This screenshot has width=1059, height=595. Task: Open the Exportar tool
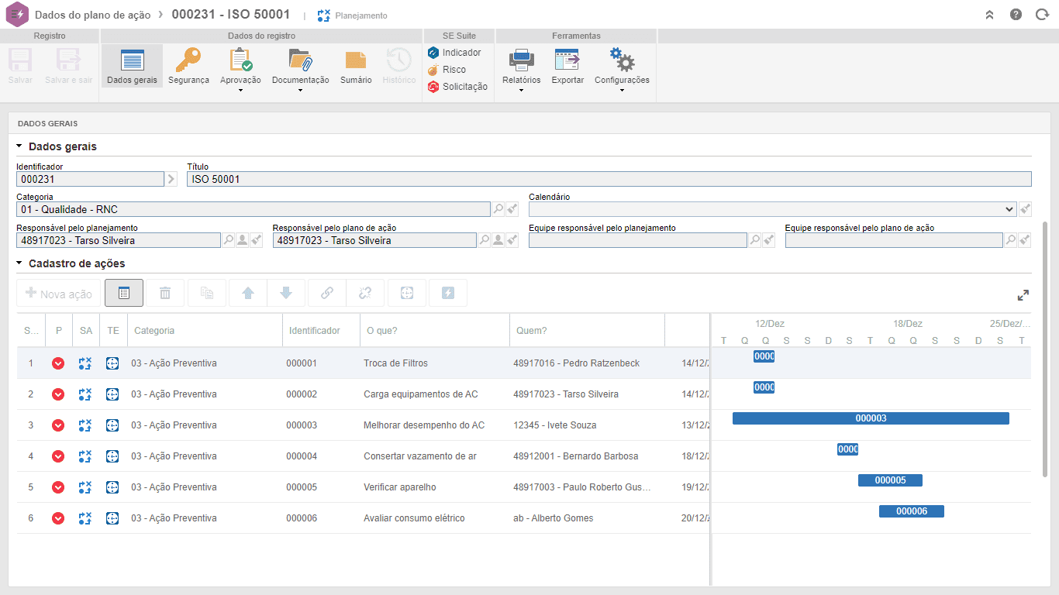pos(567,60)
